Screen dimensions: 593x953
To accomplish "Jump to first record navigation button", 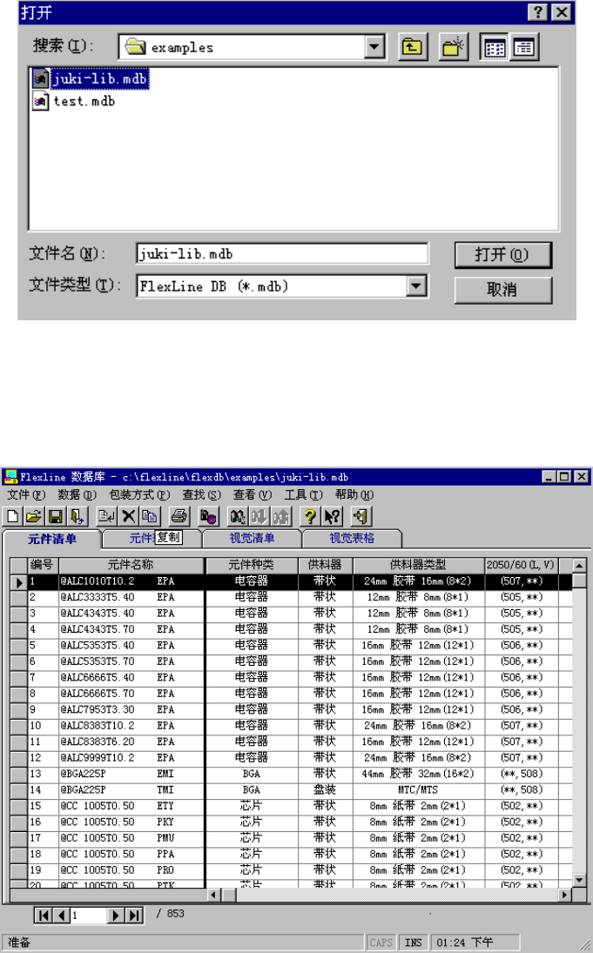I will pyautogui.click(x=44, y=915).
